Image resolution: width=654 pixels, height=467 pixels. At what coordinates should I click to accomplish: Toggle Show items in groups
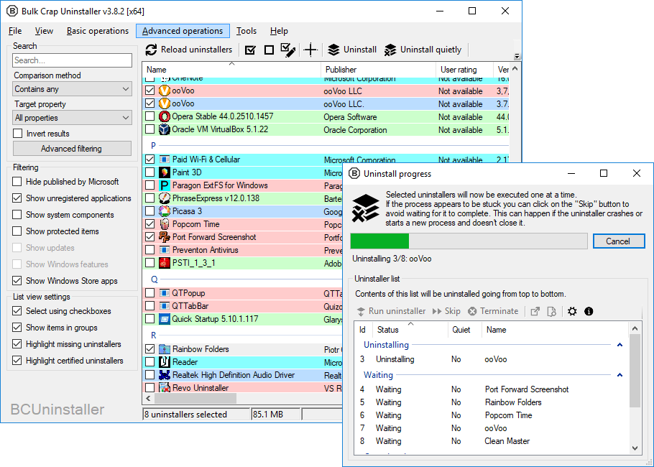17,328
